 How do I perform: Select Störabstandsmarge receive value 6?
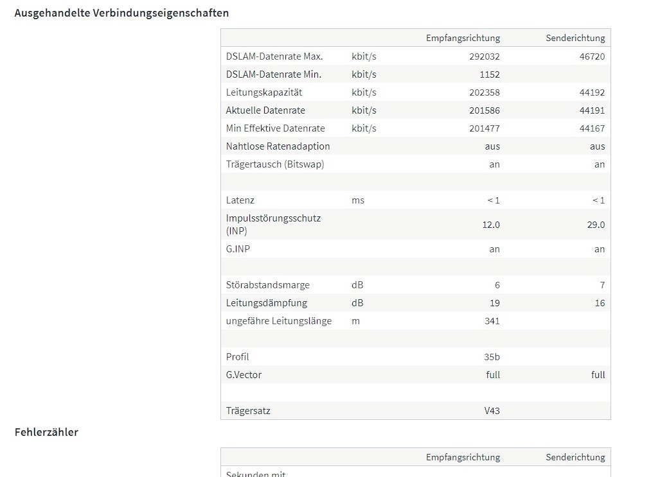497,285
